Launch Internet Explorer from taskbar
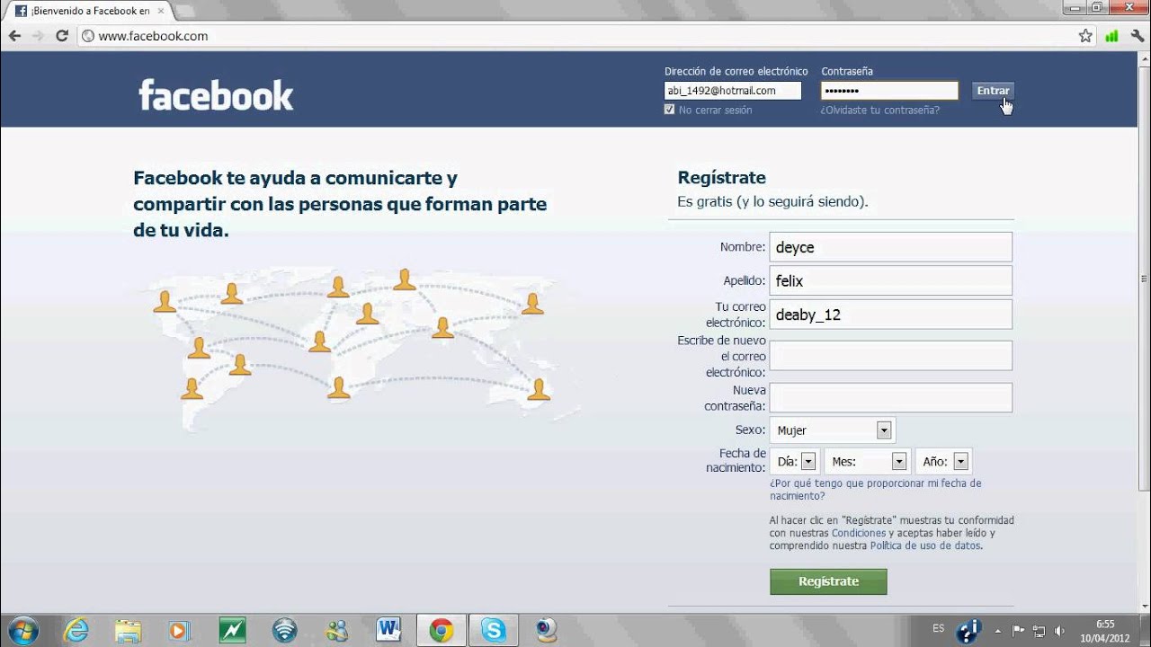The image size is (1151, 647). pos(77,630)
